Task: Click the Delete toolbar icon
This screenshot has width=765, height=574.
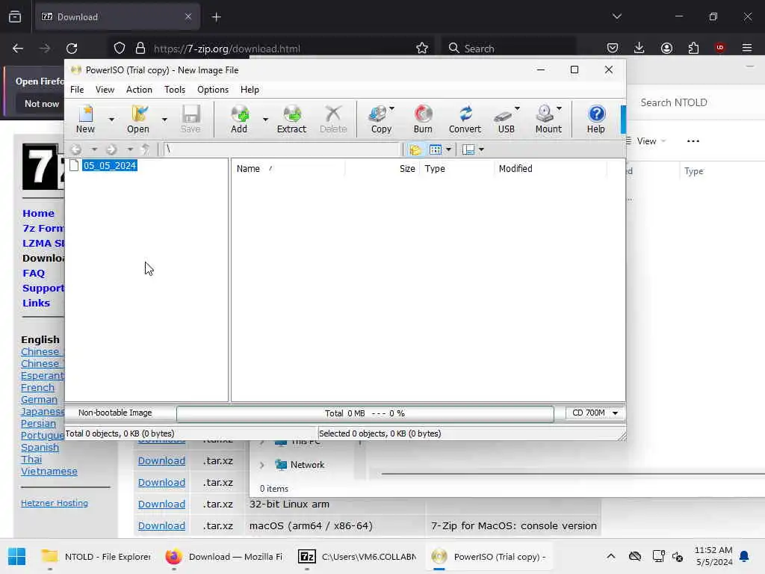Action: (x=333, y=119)
